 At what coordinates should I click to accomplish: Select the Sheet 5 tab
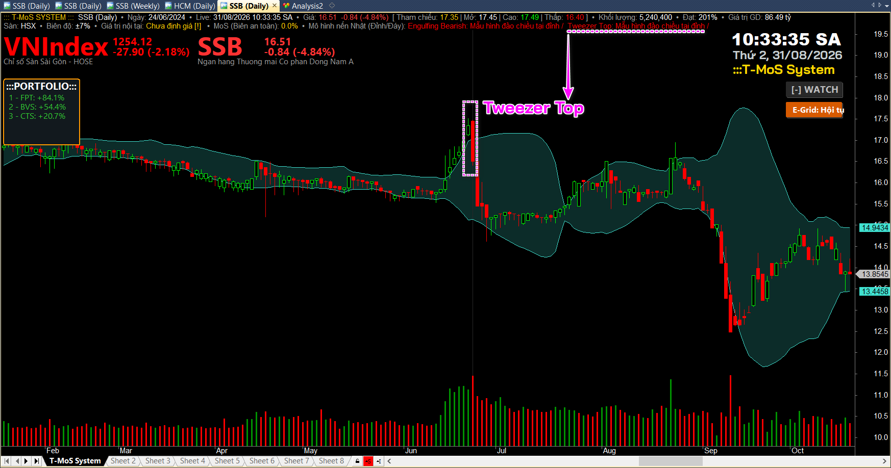click(x=227, y=461)
